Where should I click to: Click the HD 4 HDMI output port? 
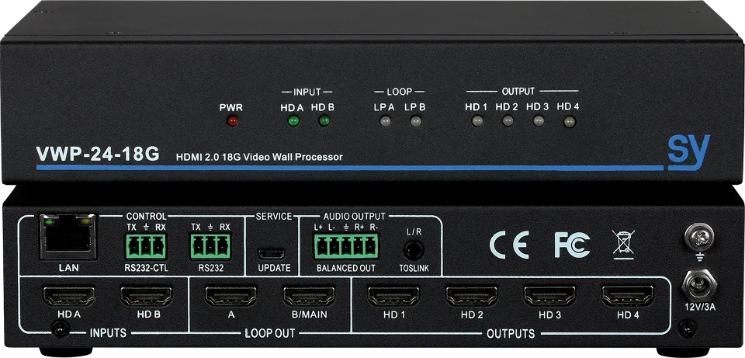[628, 295]
